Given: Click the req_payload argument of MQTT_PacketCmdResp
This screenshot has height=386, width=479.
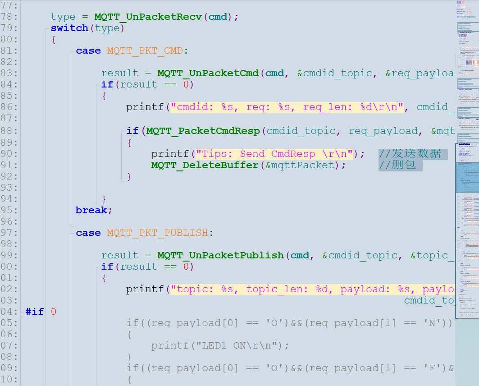Looking at the screenshot, I should coord(383,131).
